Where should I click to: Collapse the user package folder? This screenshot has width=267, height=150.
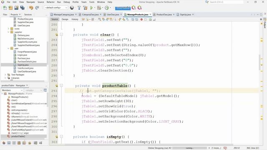pyautogui.click(x=8, y=48)
